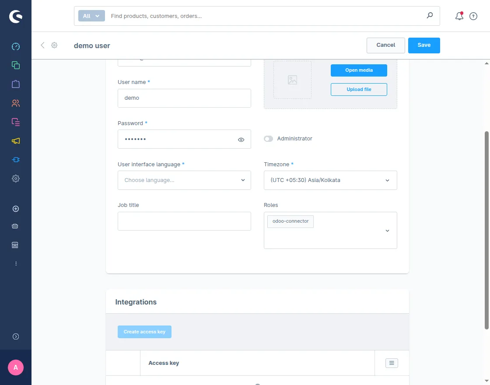
Task: Click the Create access key button
Action: (144, 332)
